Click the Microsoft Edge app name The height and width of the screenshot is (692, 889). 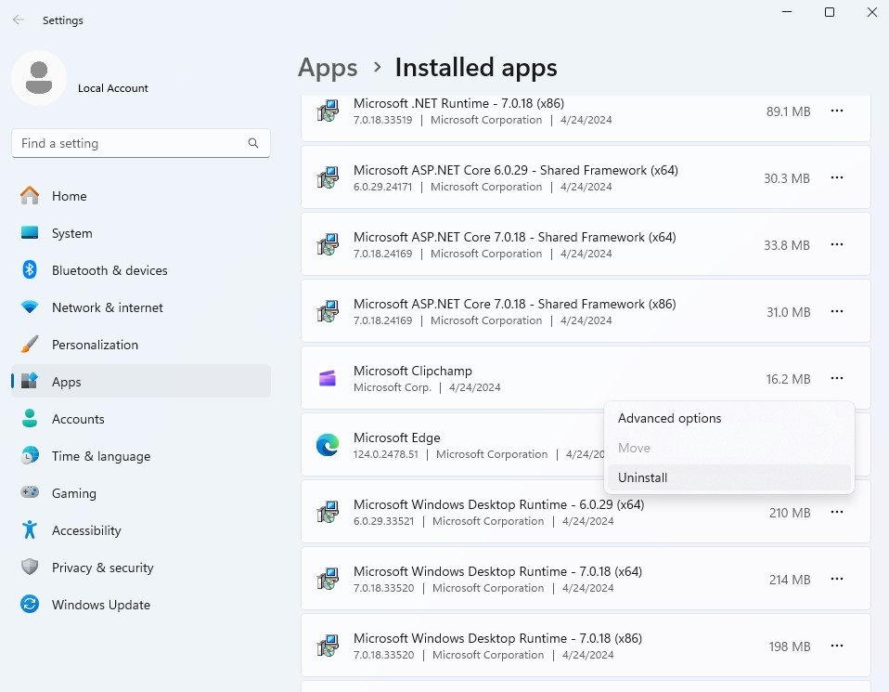[x=397, y=437]
